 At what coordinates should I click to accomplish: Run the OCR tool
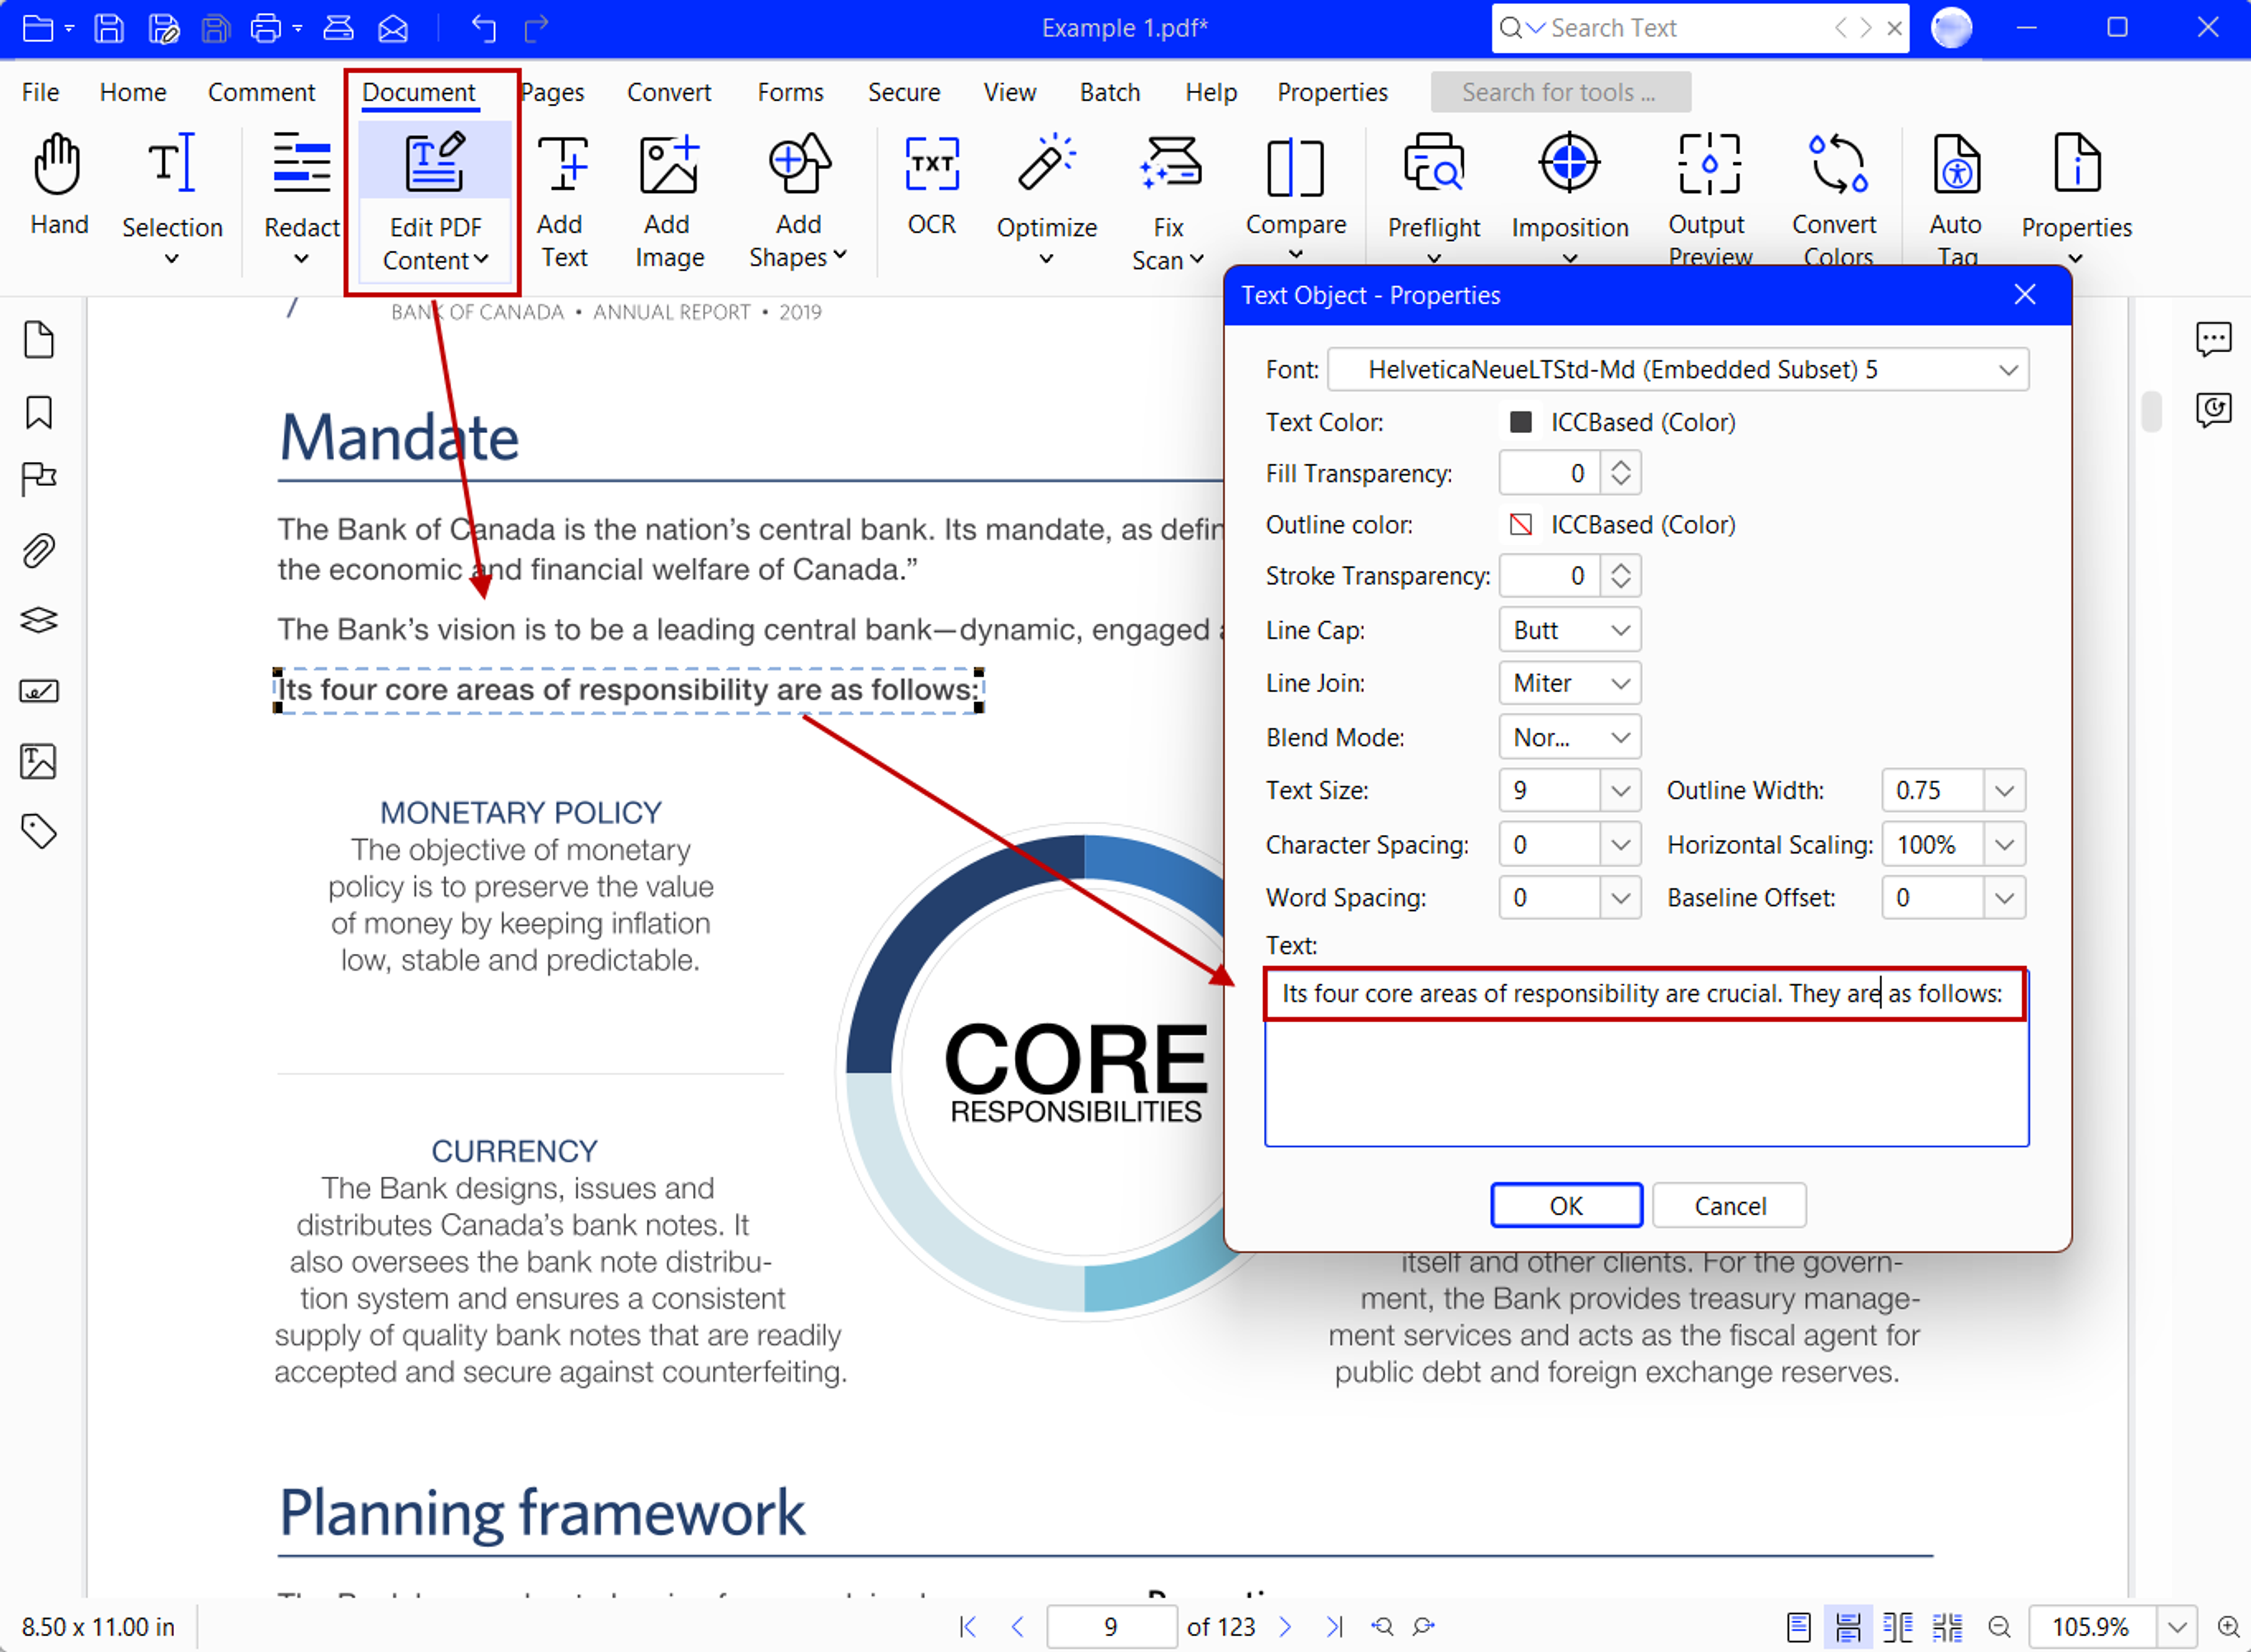(x=932, y=186)
